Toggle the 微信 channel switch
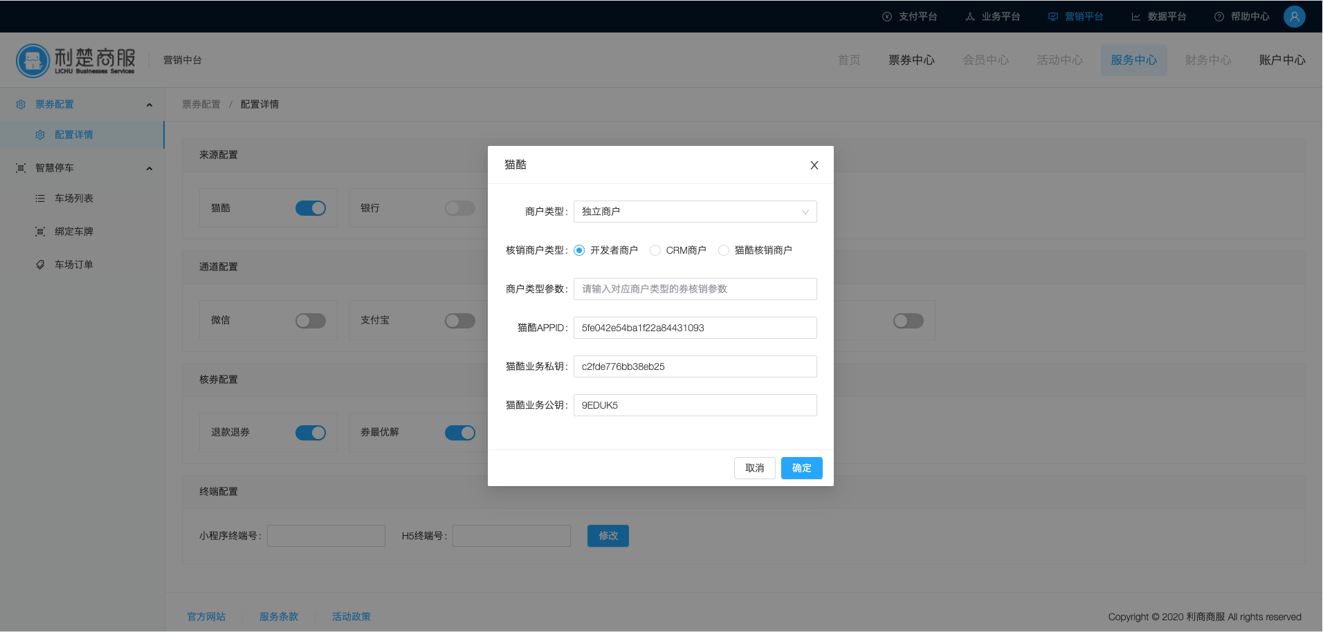 311,321
